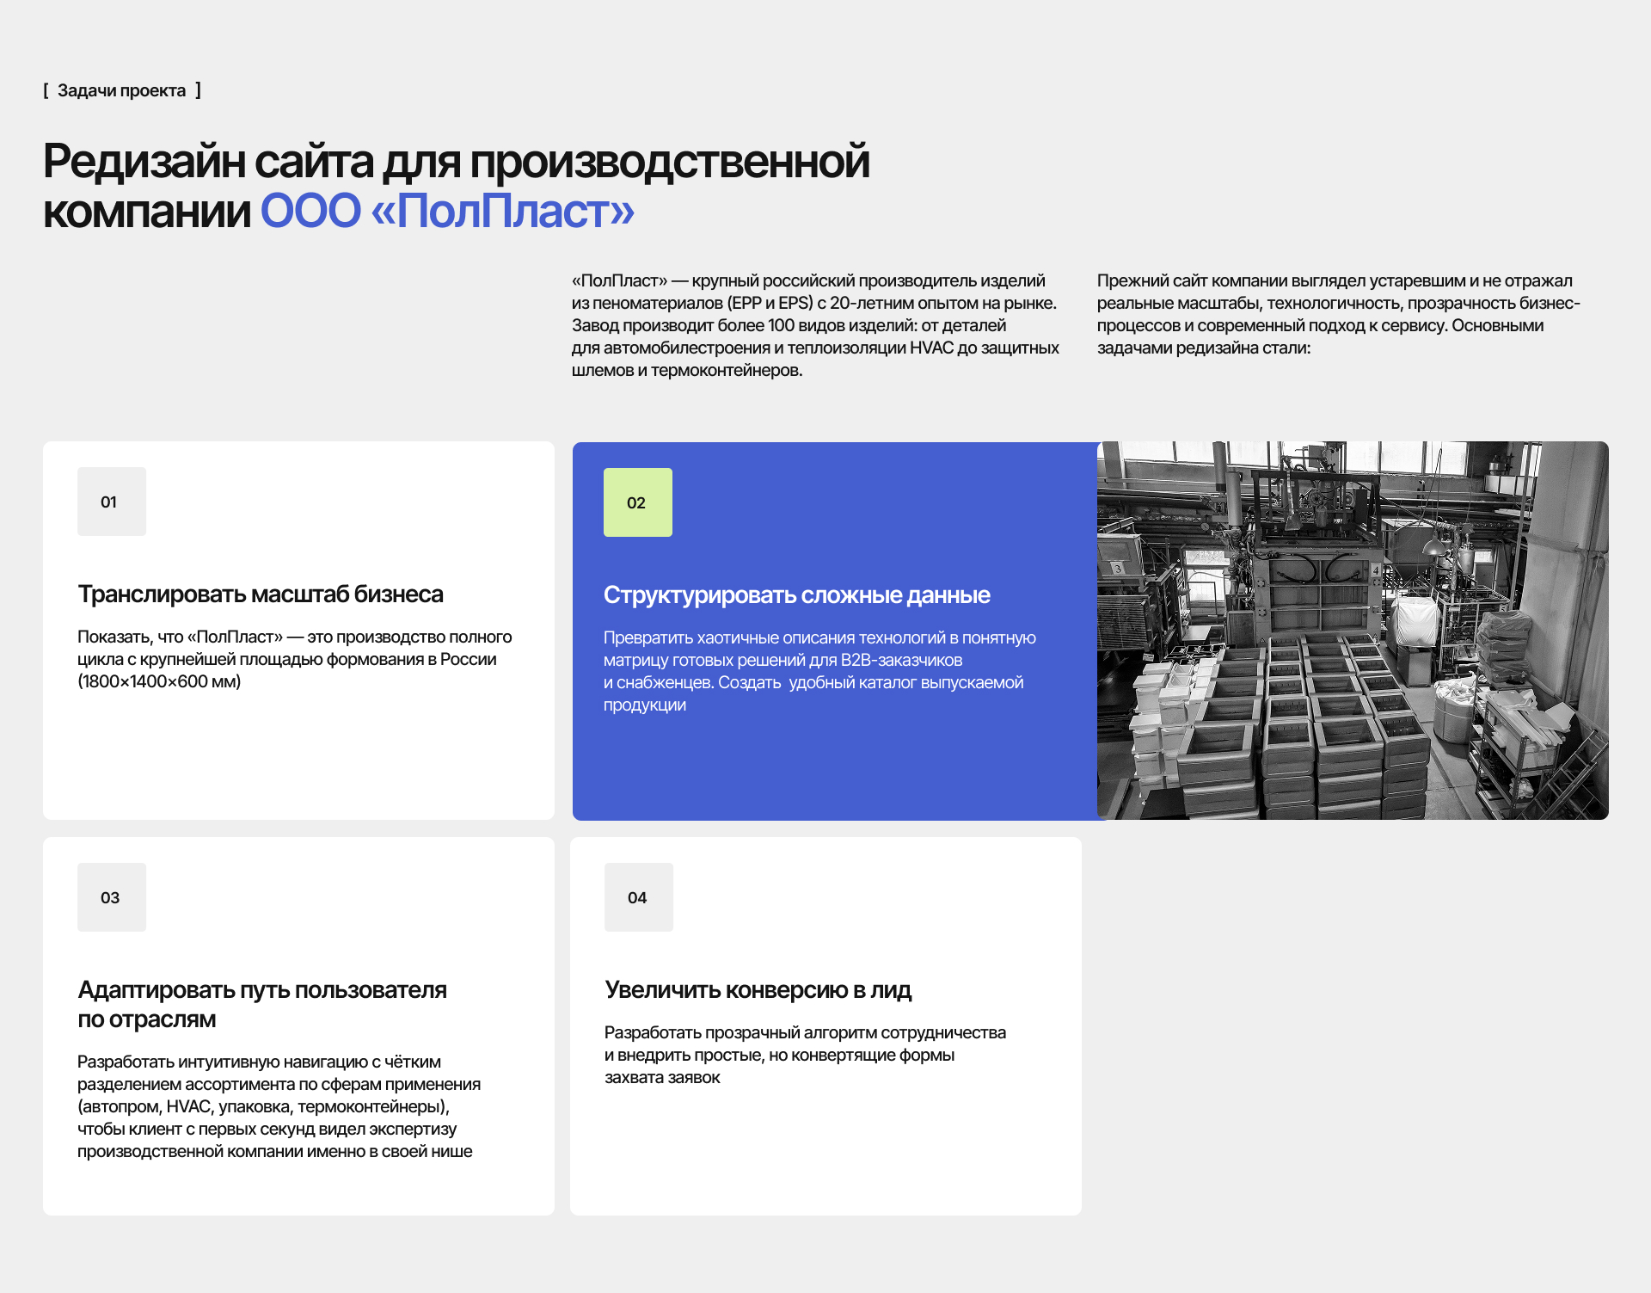This screenshot has height=1293, width=1651.
Task: Open the black-and-white factory photo
Action: [x=1353, y=631]
